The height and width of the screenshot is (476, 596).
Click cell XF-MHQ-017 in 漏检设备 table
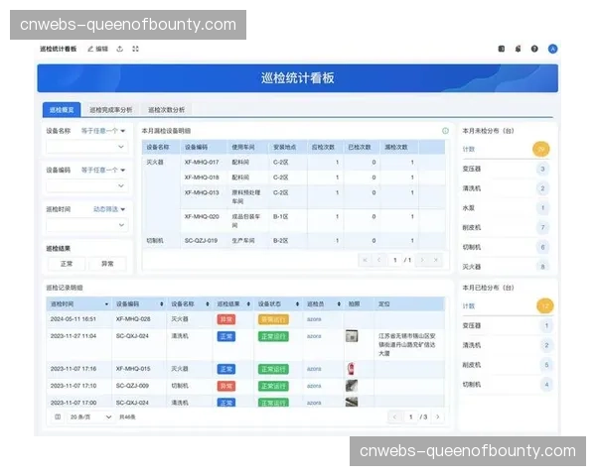(202, 162)
